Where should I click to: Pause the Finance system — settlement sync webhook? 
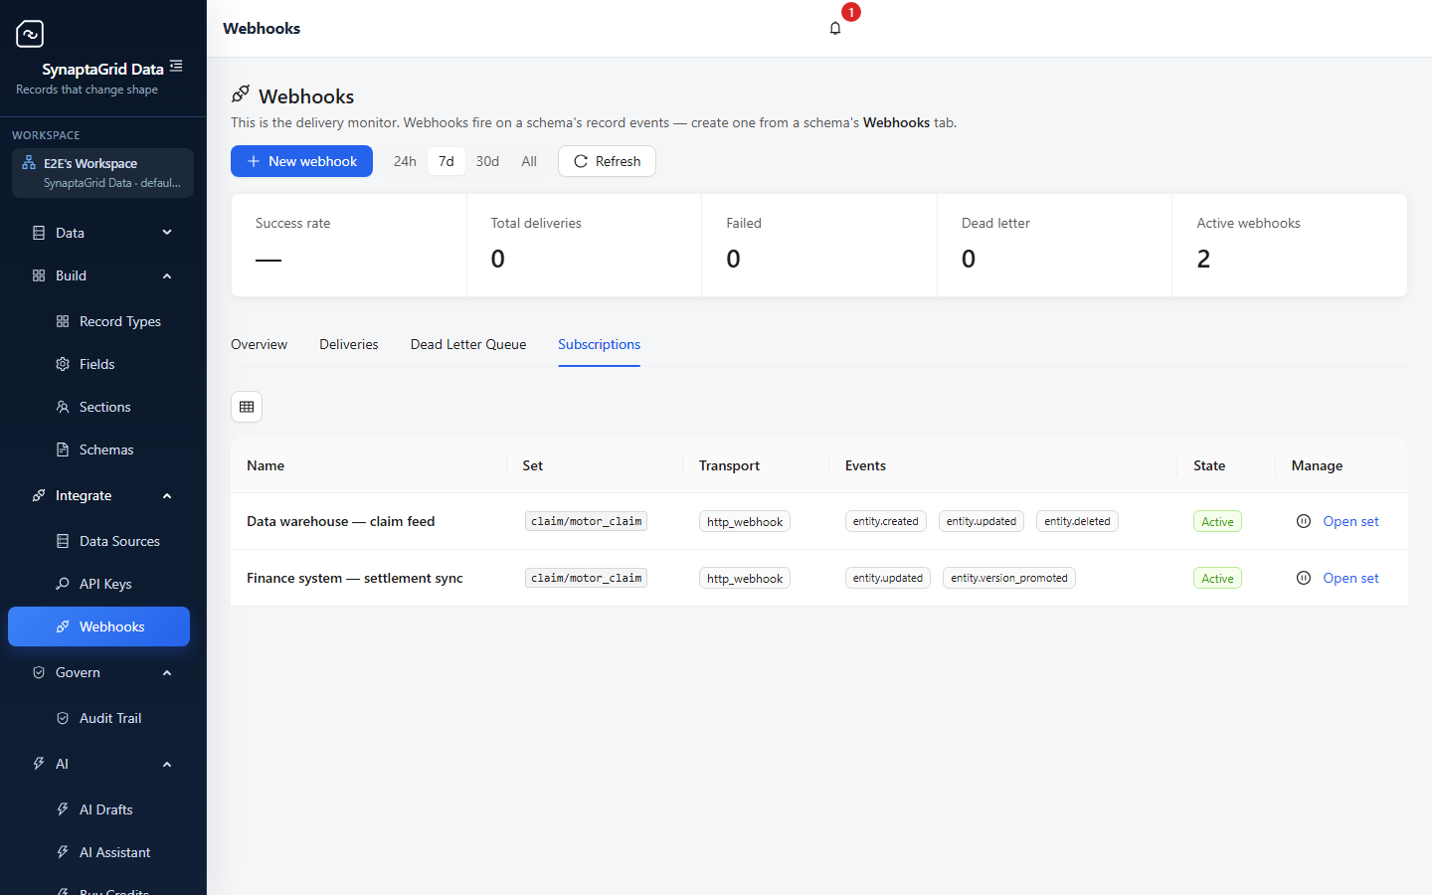[x=1304, y=578]
